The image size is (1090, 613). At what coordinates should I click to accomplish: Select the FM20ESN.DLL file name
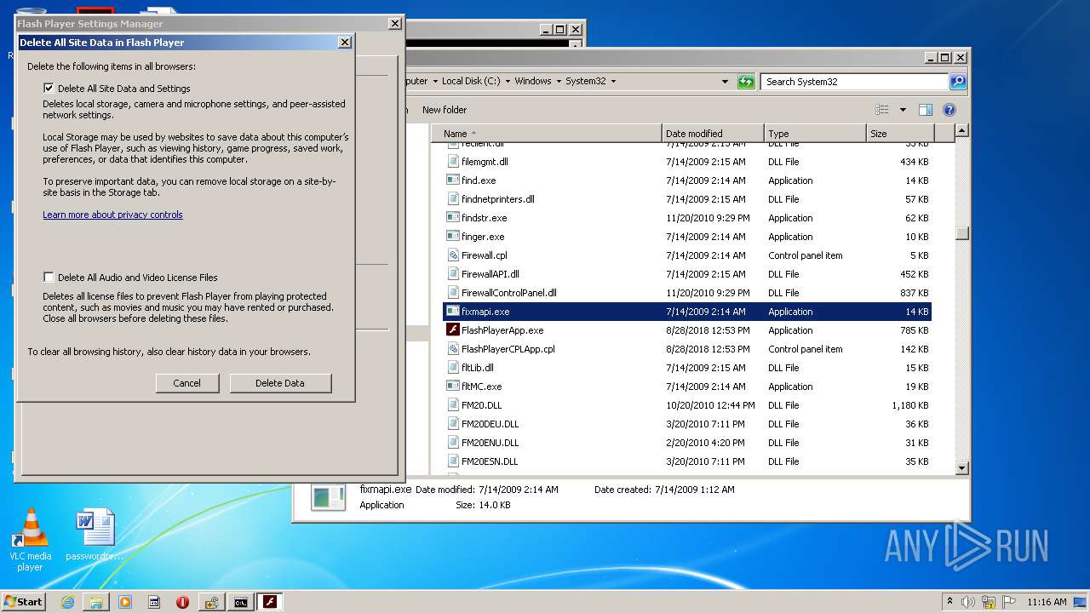(490, 461)
